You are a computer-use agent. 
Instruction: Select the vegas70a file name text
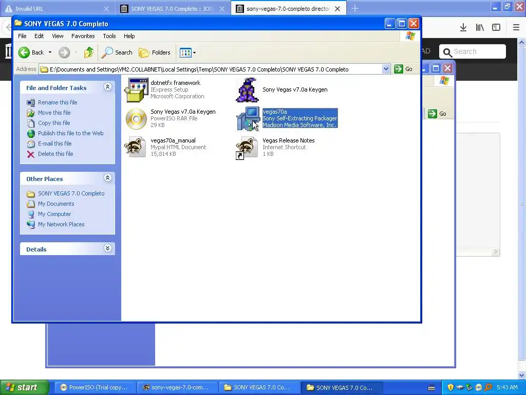pyautogui.click(x=275, y=112)
